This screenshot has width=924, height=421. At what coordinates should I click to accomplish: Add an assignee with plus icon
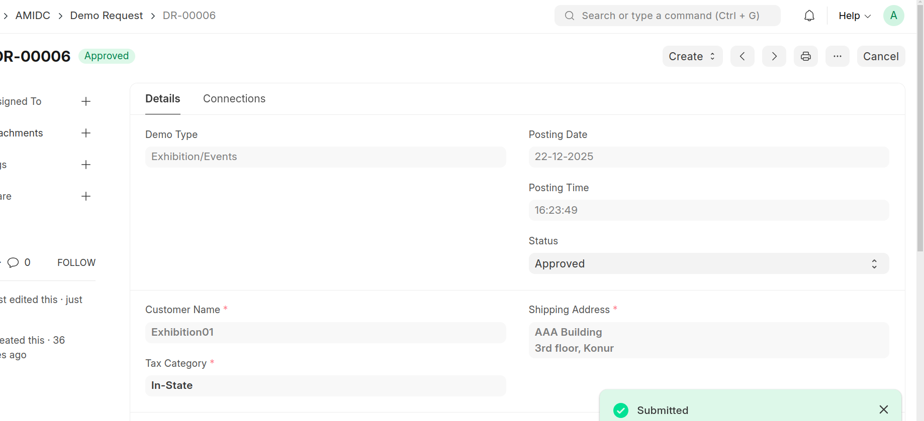[x=86, y=101]
